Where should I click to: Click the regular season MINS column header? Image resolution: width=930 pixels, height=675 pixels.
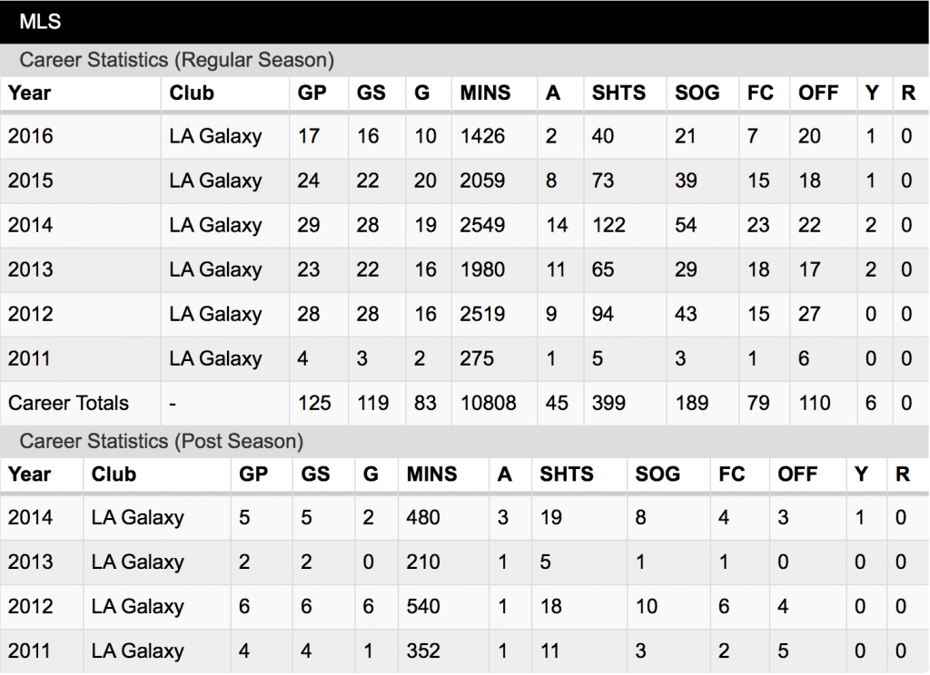[x=485, y=93]
